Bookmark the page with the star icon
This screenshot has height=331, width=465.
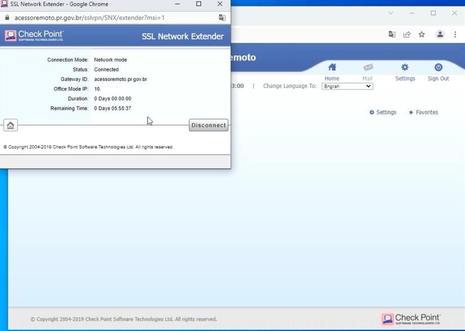pyautogui.click(x=421, y=34)
